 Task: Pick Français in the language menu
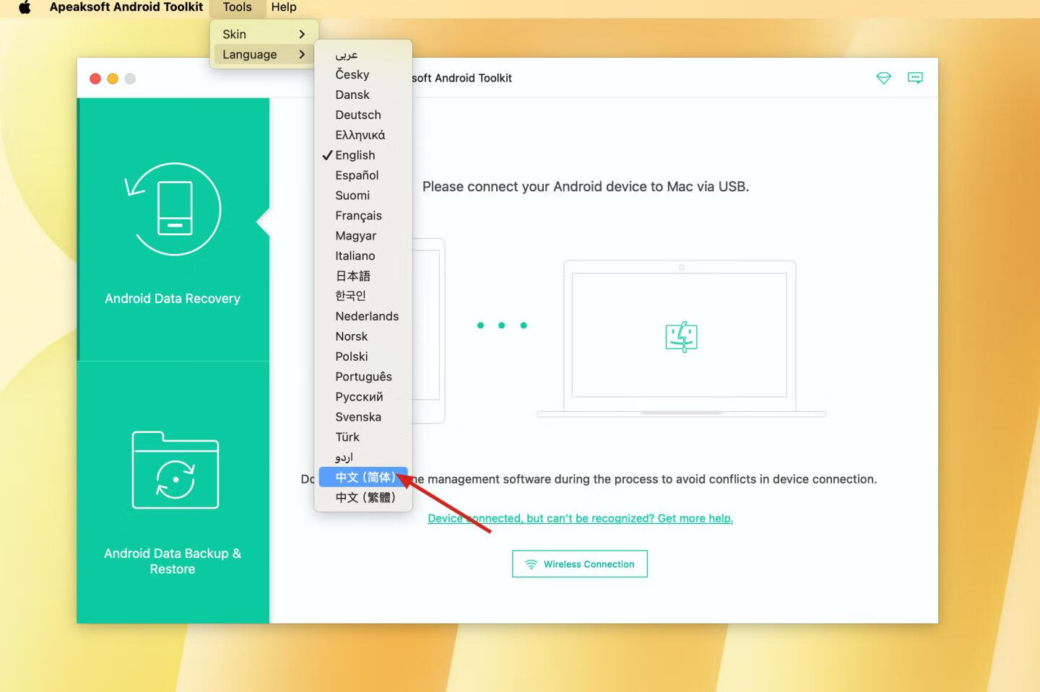pos(363,216)
